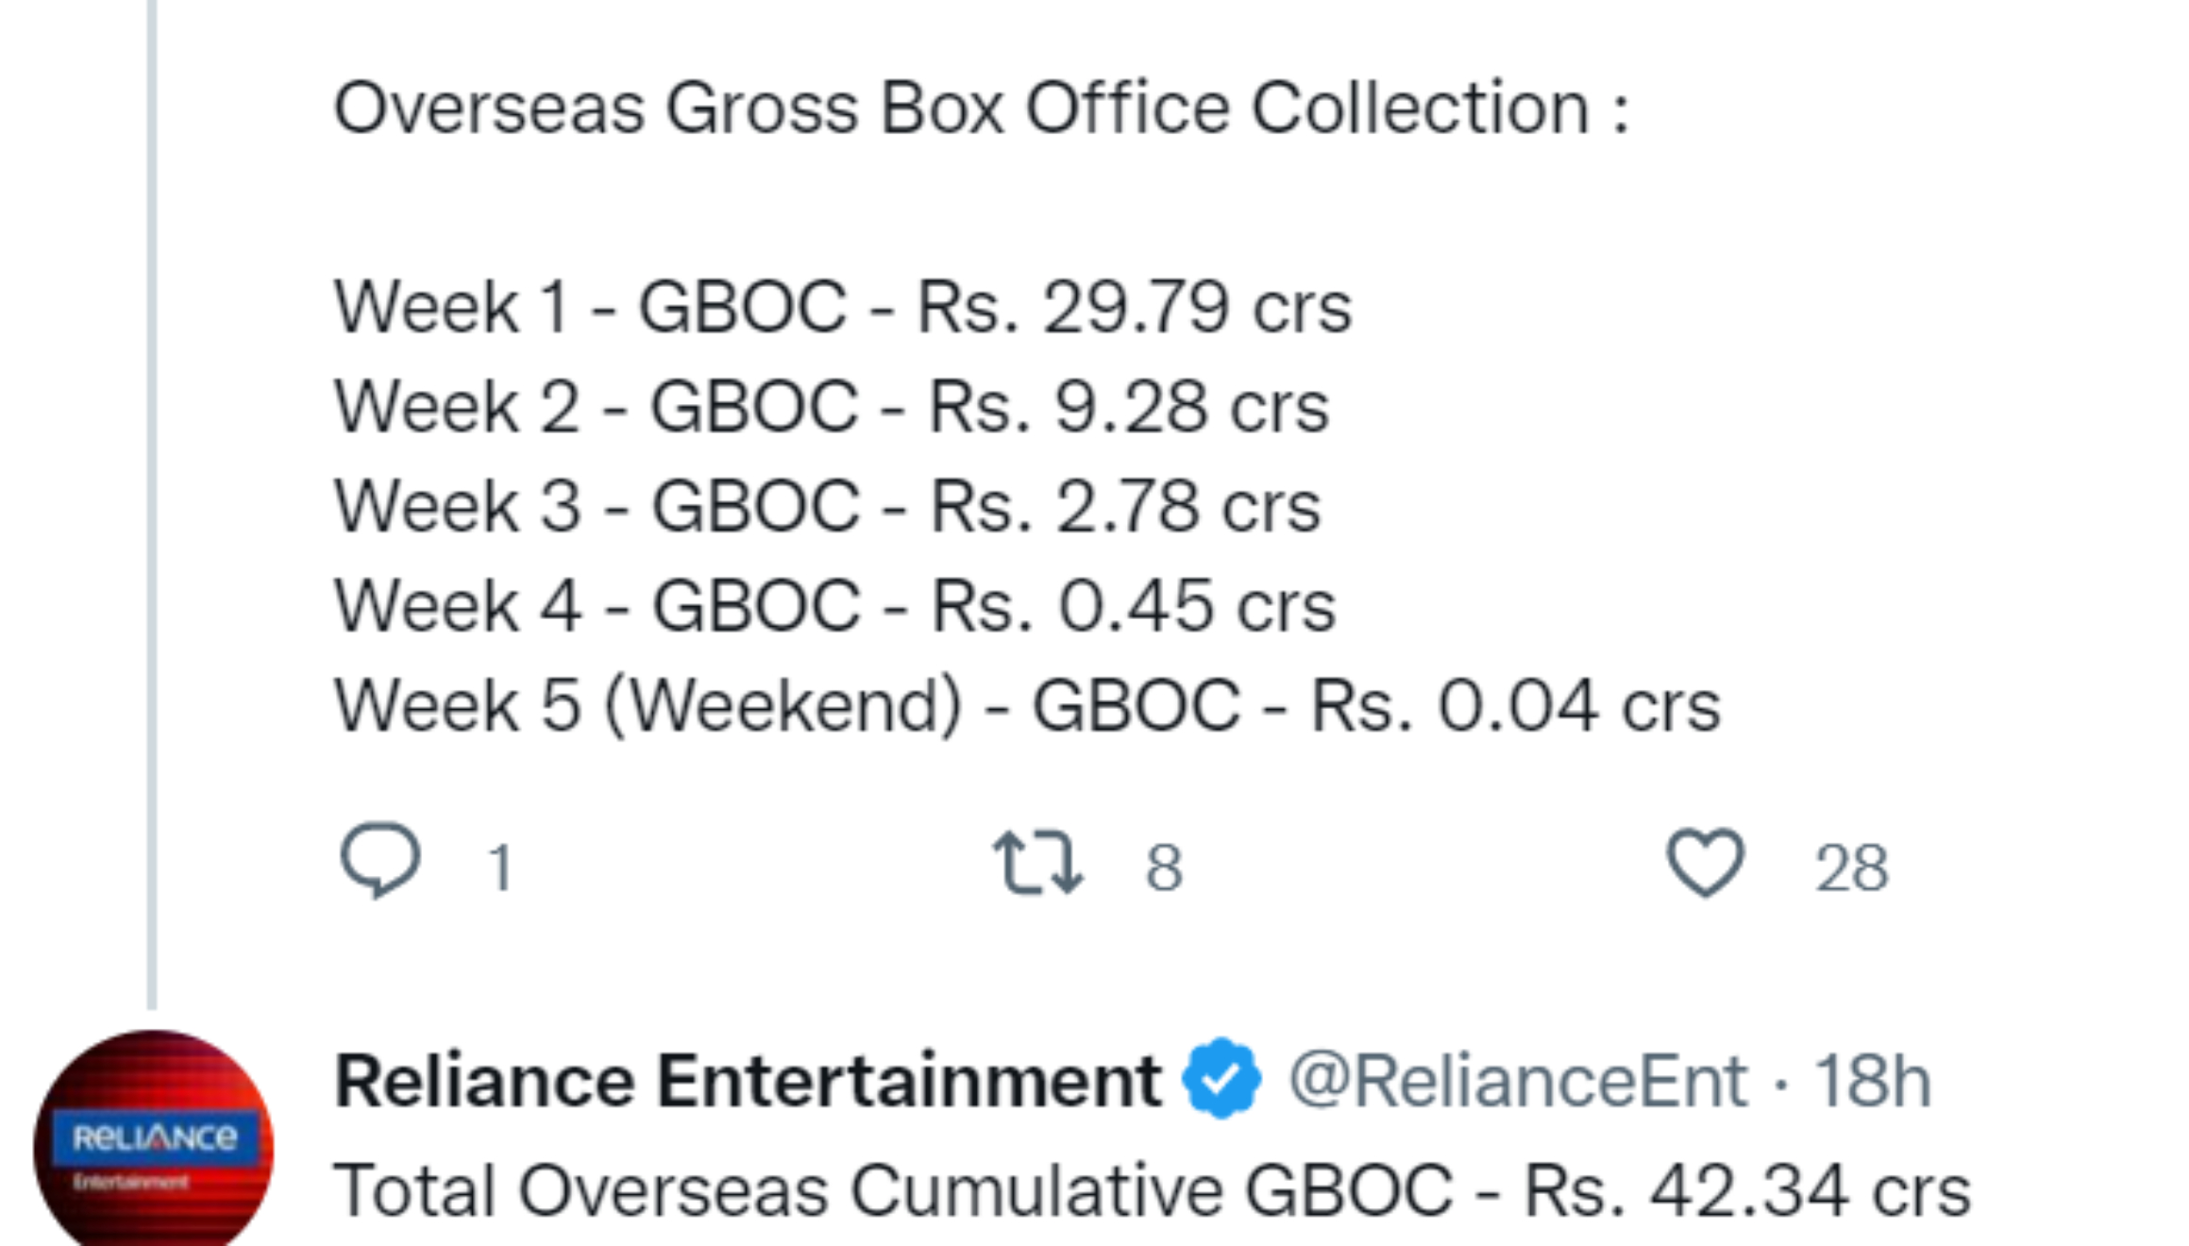This screenshot has width=2189, height=1246.
Task: Click the blue verified badge
Action: [x=1222, y=1078]
